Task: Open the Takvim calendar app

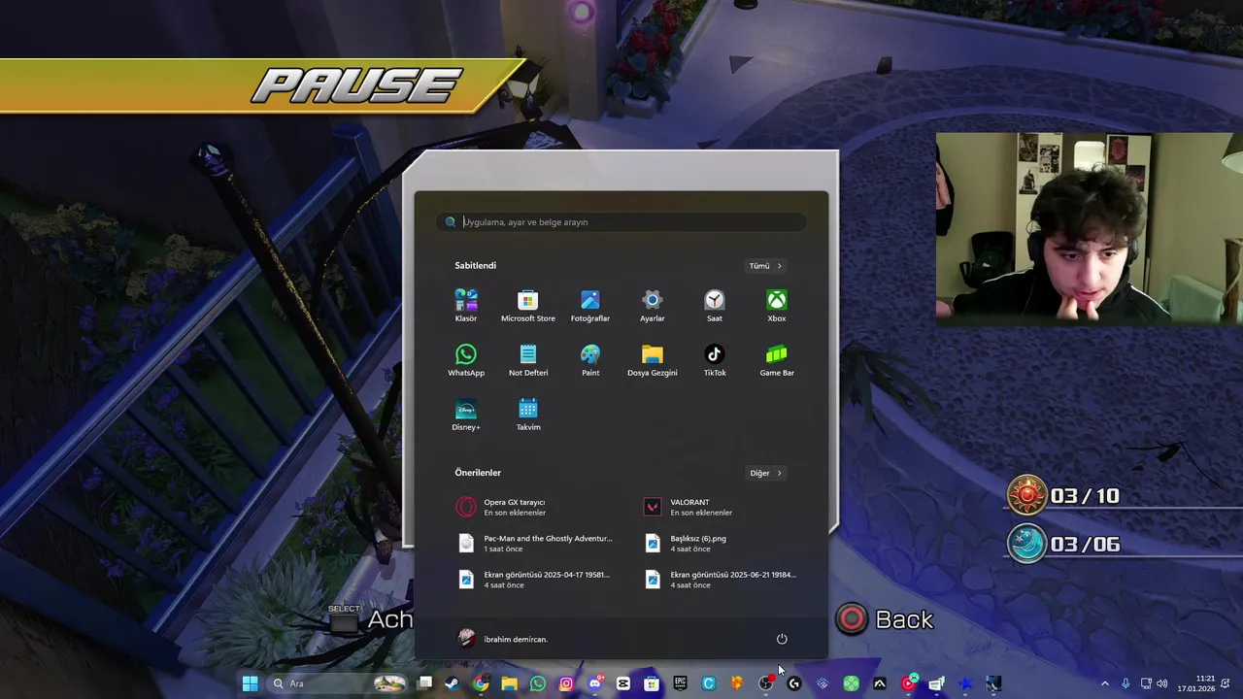Action: click(x=528, y=415)
